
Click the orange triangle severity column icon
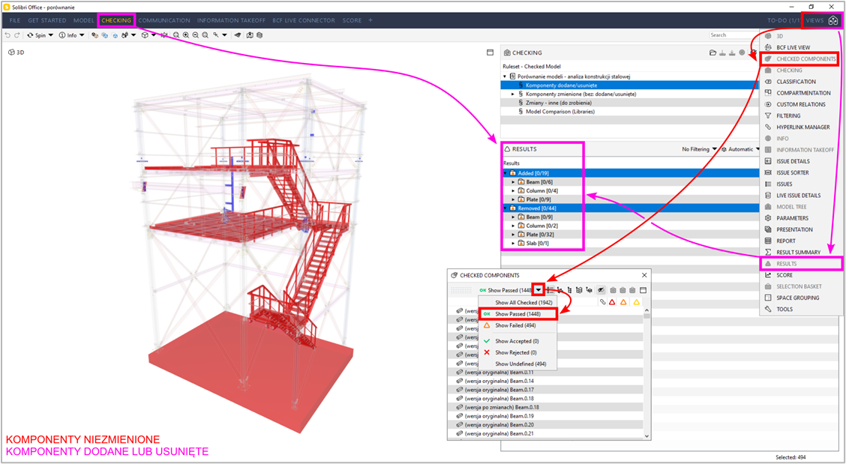tap(623, 302)
